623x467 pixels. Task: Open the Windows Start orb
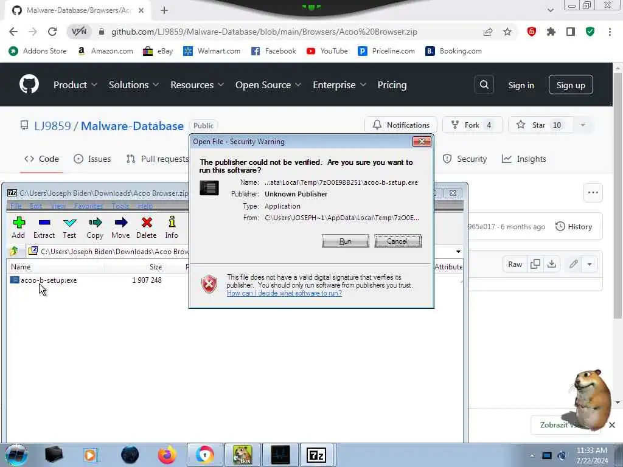click(x=16, y=455)
